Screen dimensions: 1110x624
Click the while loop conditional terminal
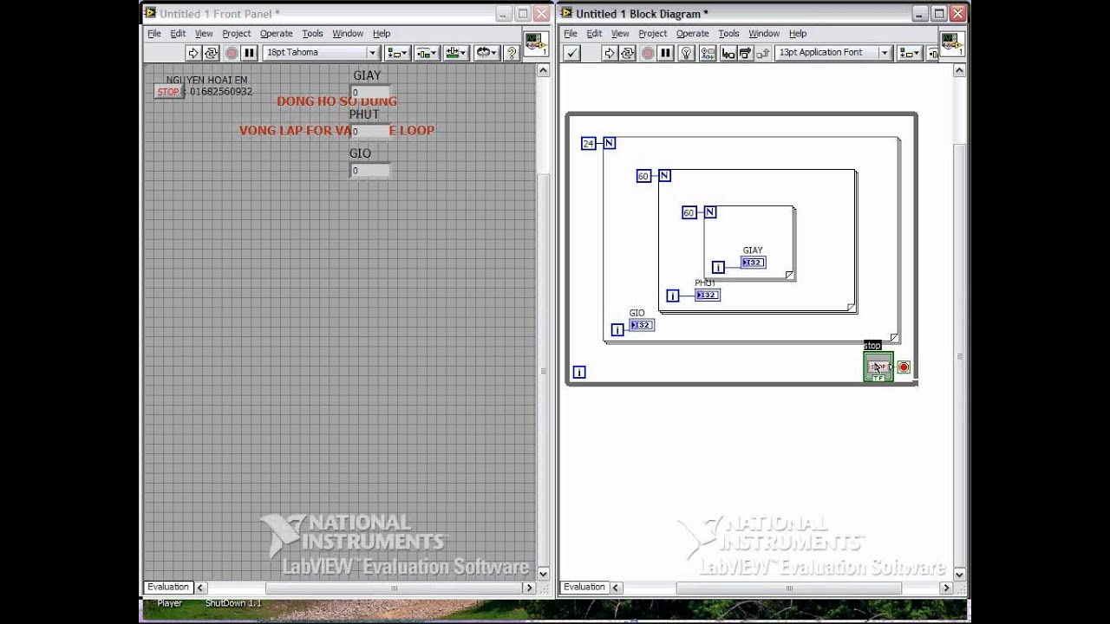tap(904, 367)
